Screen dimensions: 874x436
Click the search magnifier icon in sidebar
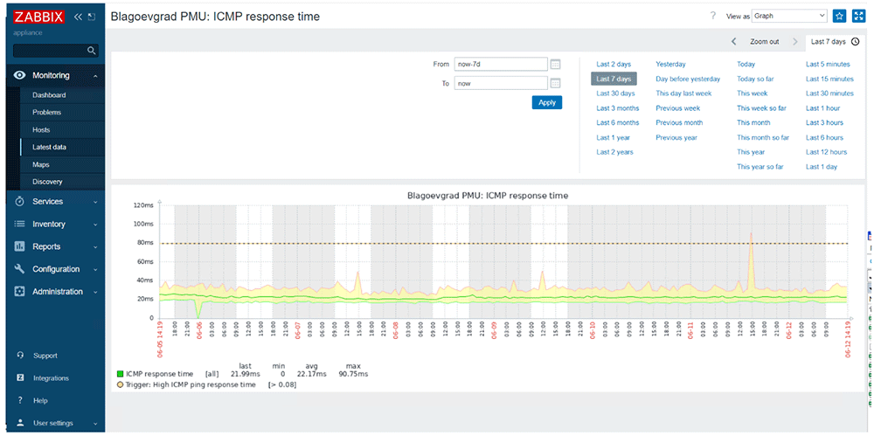click(x=92, y=51)
